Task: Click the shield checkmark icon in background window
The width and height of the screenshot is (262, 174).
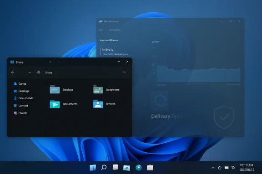Action: point(224,117)
